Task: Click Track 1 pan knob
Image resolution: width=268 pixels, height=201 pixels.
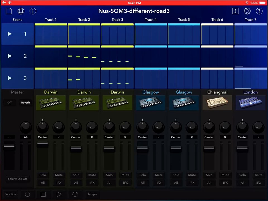Action: pos(42,127)
